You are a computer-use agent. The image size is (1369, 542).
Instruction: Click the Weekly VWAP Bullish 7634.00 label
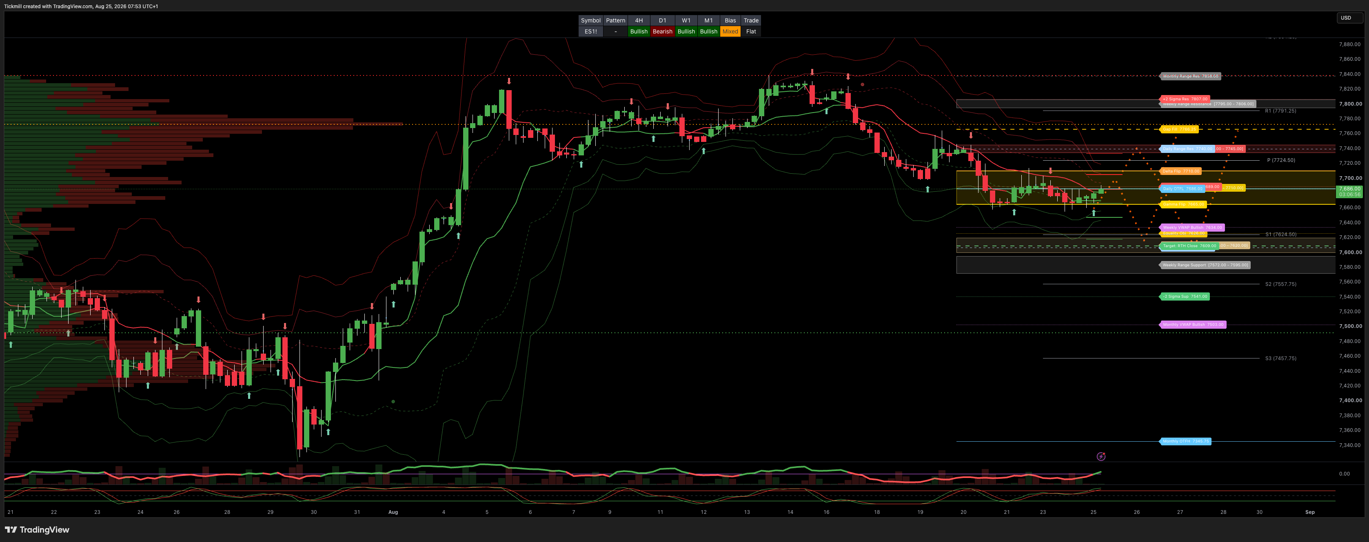(1192, 228)
